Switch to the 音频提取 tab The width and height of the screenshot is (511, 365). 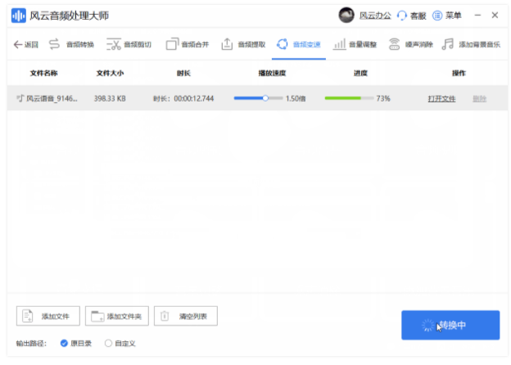point(243,44)
